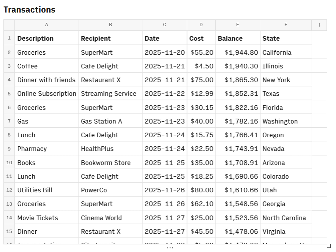Select column D header
The width and height of the screenshot is (336, 252).
(201, 25)
